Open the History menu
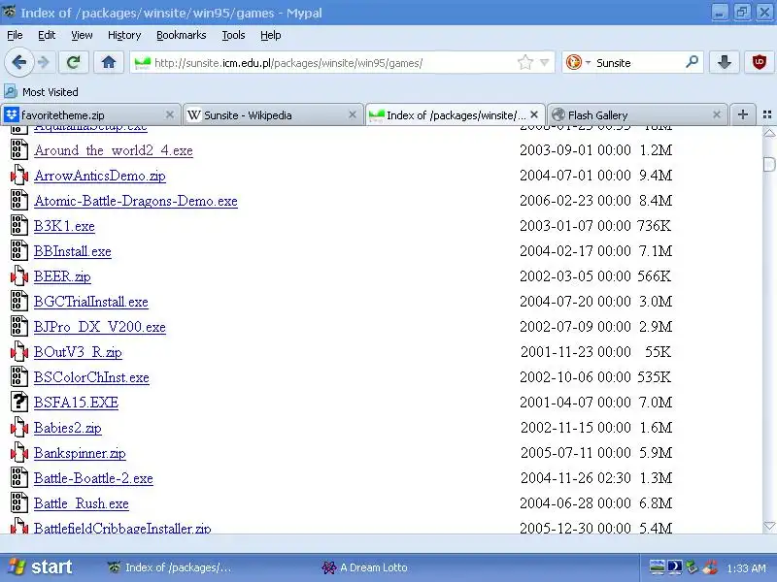Image resolution: width=777 pixels, height=582 pixels. point(124,35)
